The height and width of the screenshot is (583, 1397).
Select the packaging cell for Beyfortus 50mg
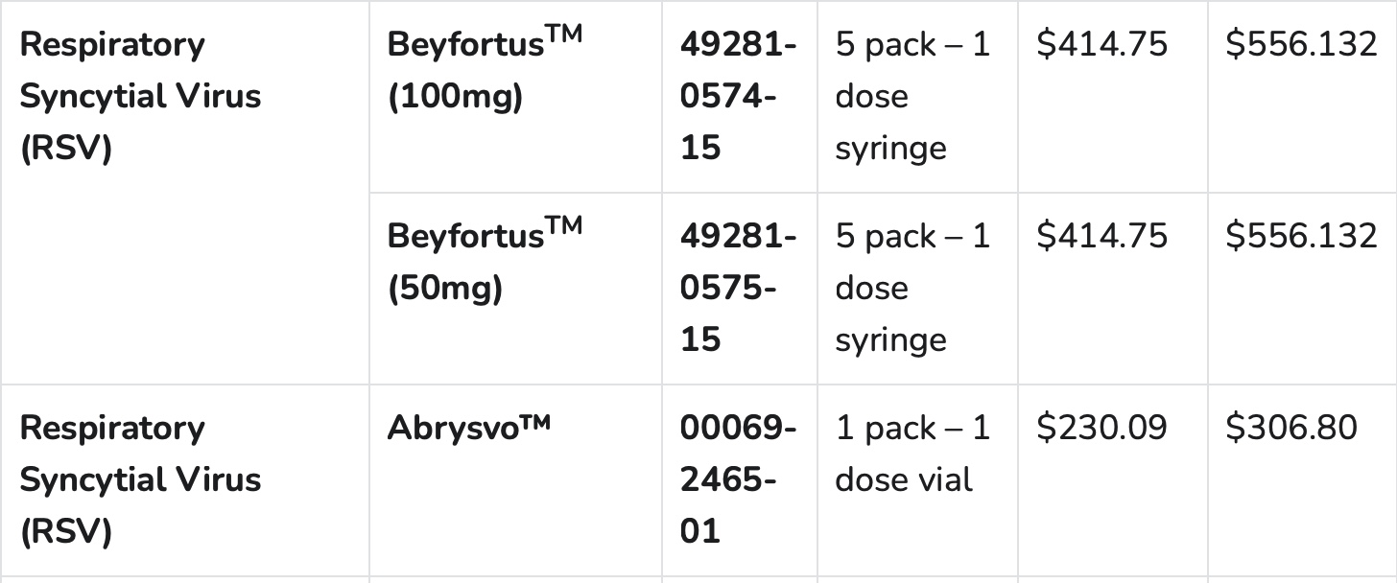coord(912,288)
